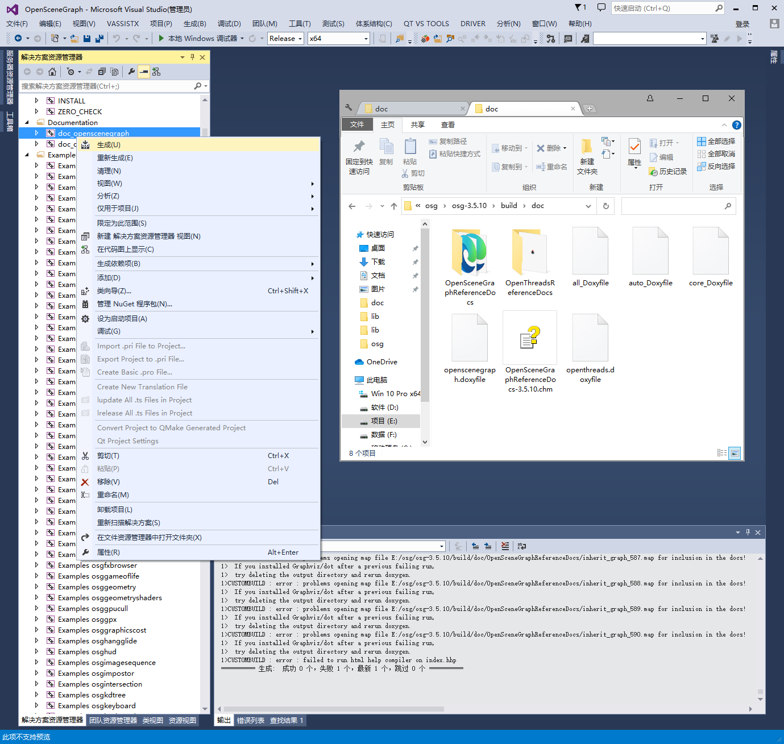This screenshot has height=744, width=784.
Task: Click 复制路径 button in Explorer ribbon
Action: tap(447, 141)
